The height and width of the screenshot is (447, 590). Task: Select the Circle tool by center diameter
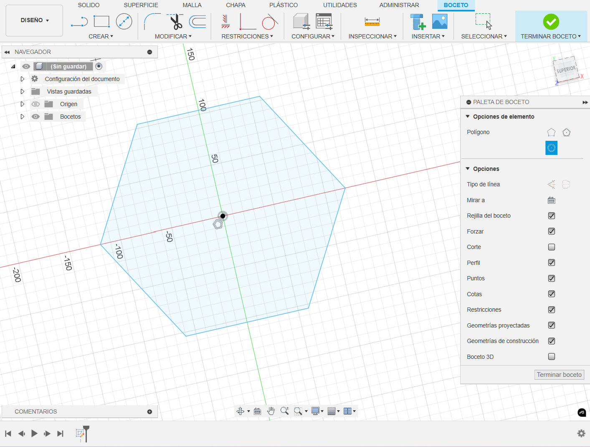coord(124,21)
